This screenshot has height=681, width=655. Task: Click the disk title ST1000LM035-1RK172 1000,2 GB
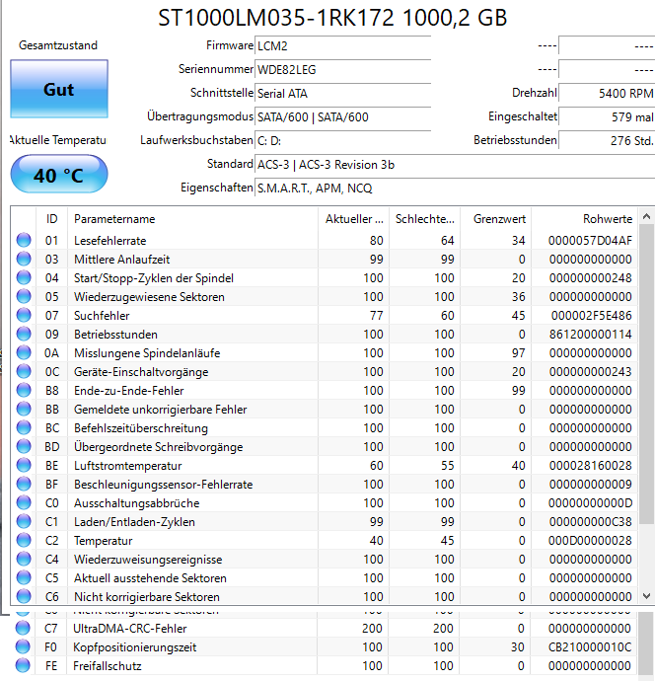(332, 18)
